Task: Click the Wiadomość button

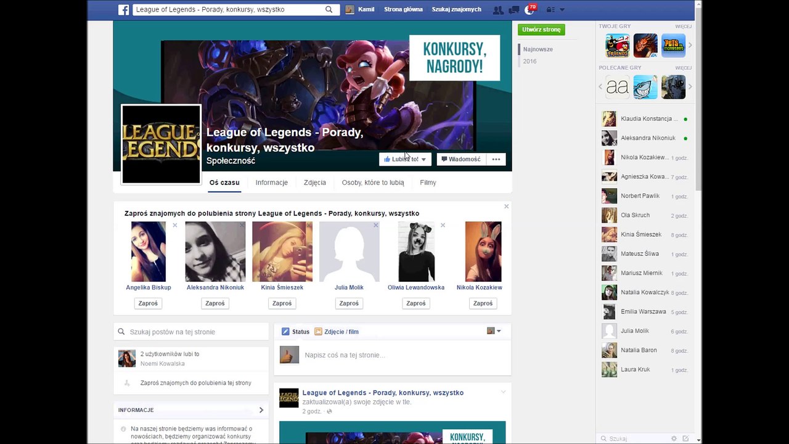Action: click(x=461, y=159)
